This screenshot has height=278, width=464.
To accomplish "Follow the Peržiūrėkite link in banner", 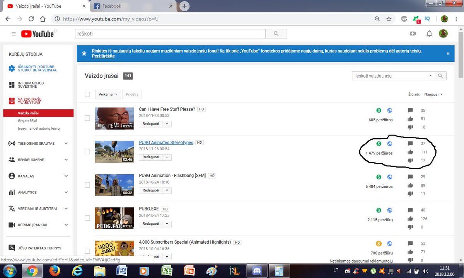I will (x=103, y=56).
